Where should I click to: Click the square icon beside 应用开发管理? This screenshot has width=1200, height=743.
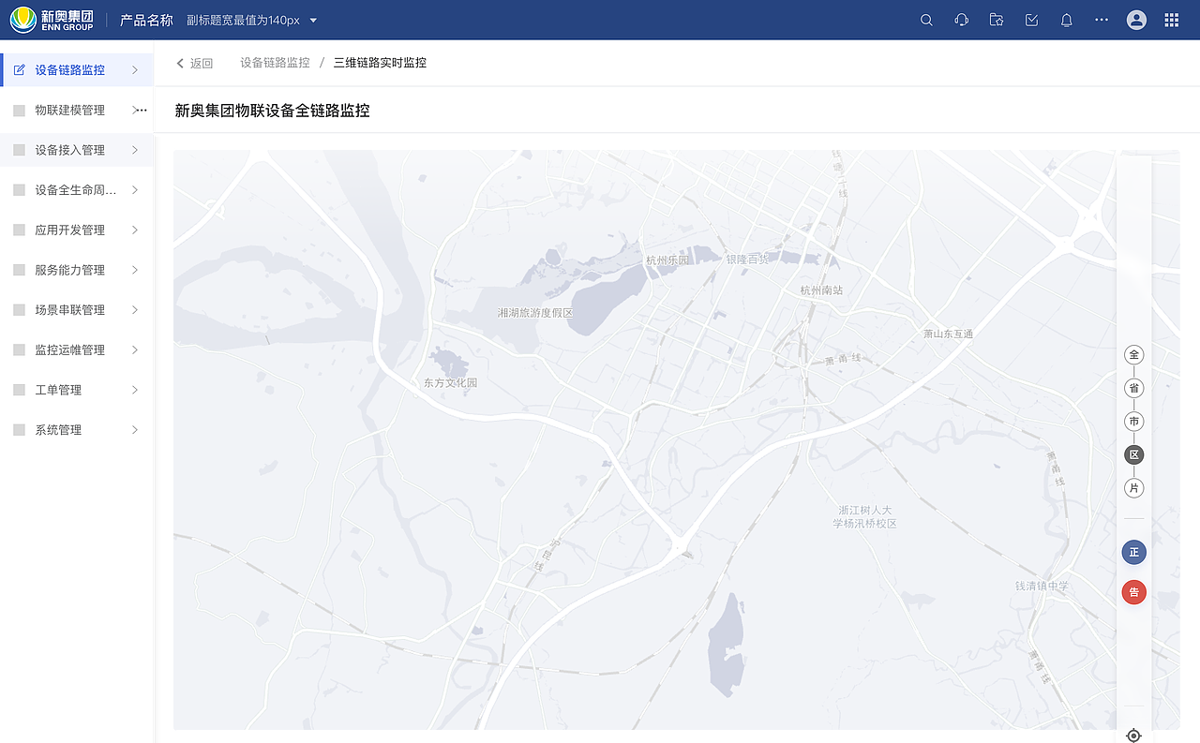click(x=19, y=230)
